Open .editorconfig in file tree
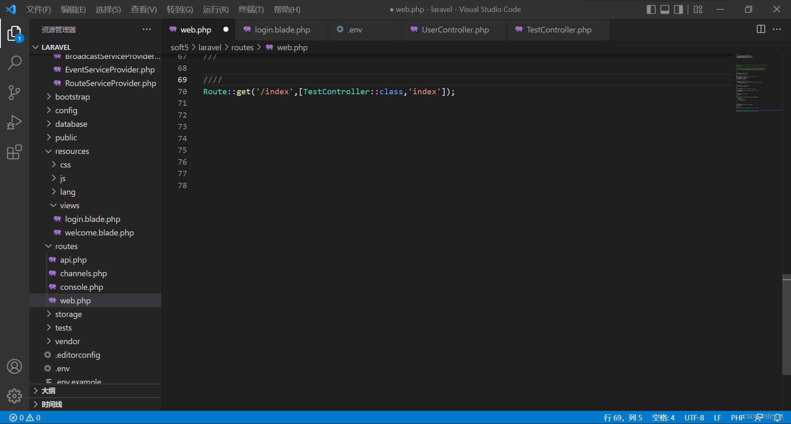This screenshot has width=791, height=424. [95, 355]
